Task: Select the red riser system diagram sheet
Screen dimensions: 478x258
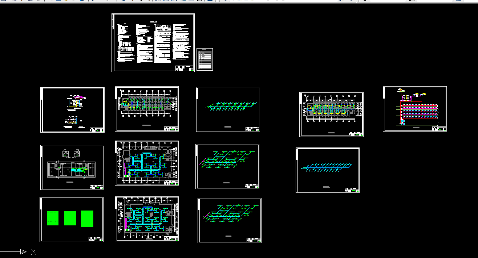Action: 415,109
